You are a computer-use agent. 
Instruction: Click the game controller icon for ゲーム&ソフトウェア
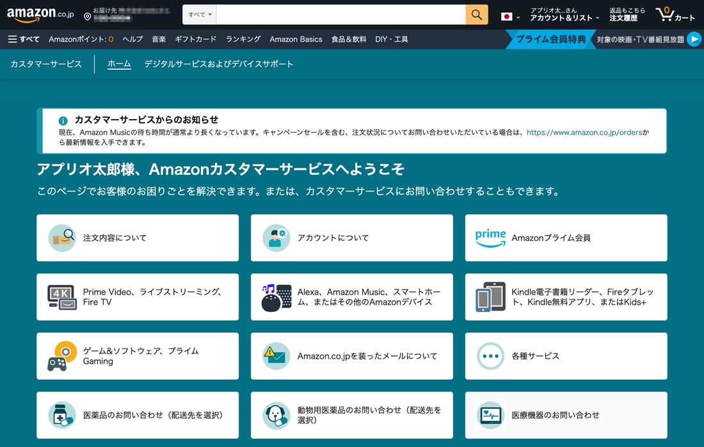(x=62, y=356)
